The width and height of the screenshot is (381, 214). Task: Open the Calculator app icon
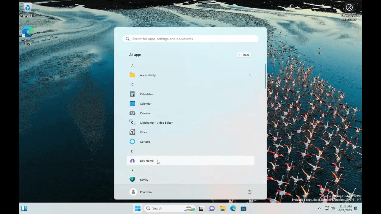pos(132,94)
